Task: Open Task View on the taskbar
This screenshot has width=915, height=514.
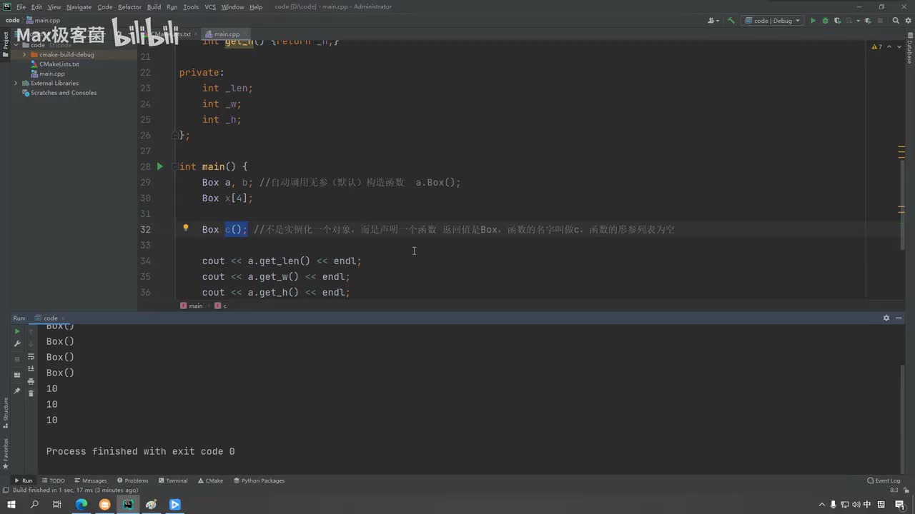Action: (x=57, y=505)
